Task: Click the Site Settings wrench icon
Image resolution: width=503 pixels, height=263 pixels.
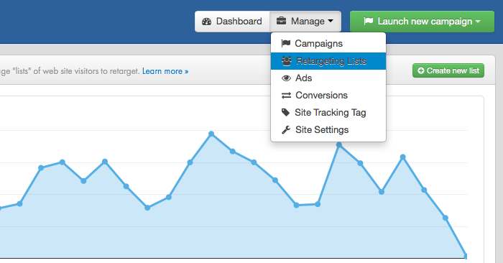Action: point(286,130)
